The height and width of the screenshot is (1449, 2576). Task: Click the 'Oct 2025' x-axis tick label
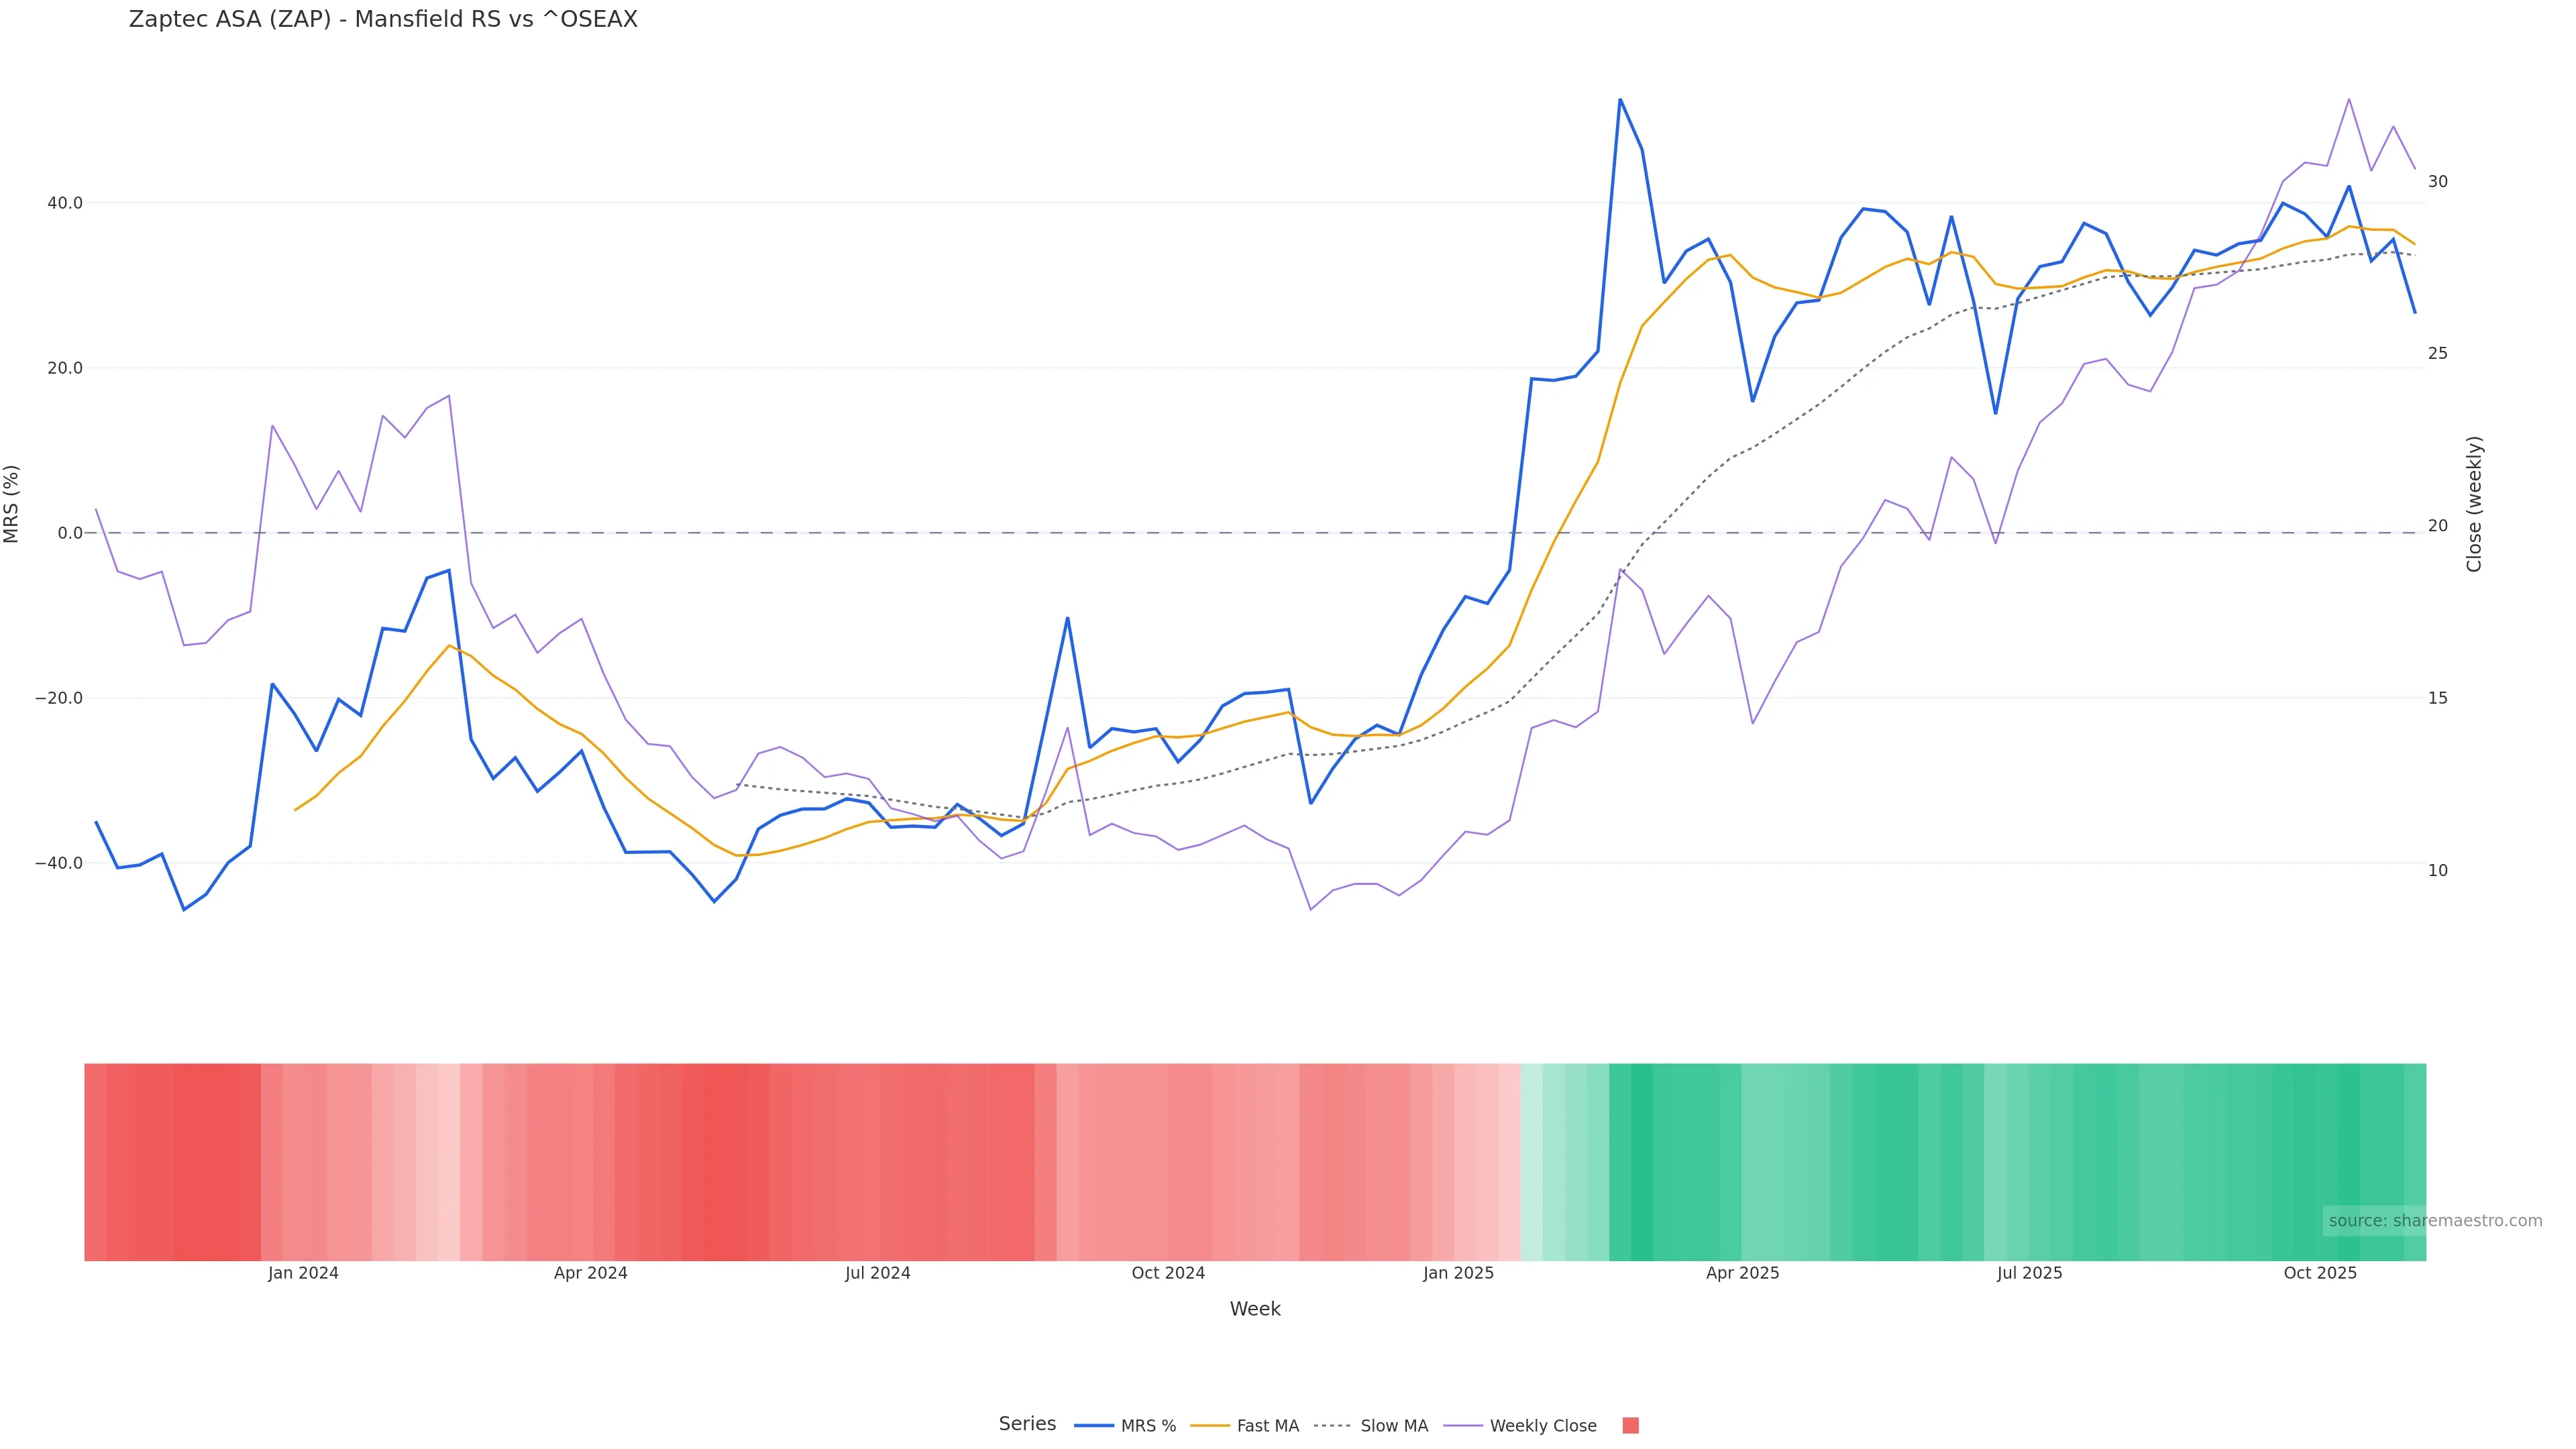2320,1273
